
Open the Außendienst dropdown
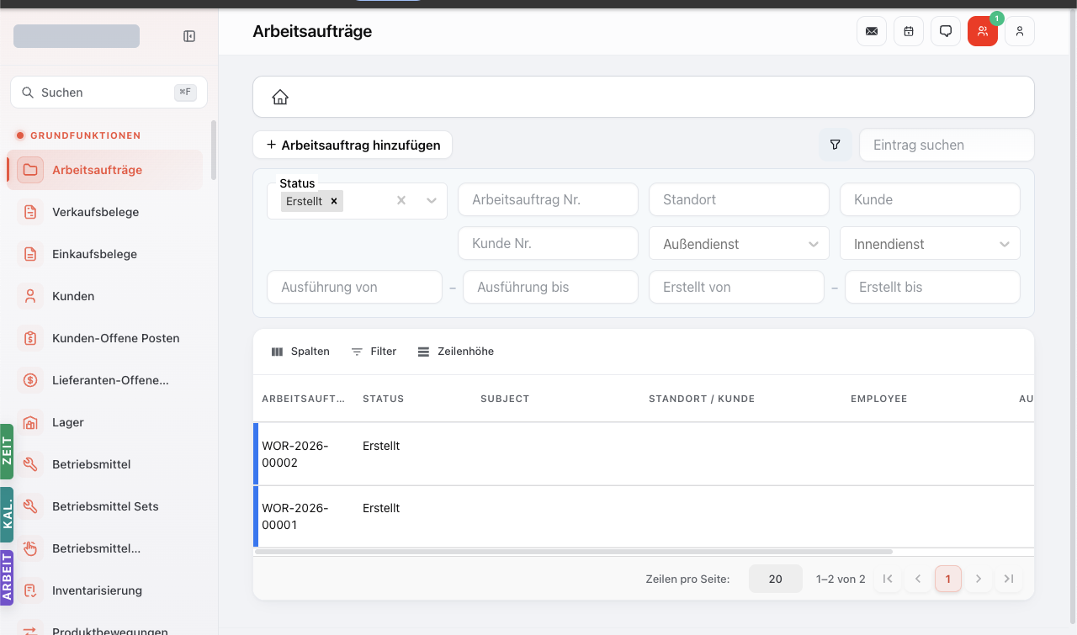pyautogui.click(x=739, y=244)
